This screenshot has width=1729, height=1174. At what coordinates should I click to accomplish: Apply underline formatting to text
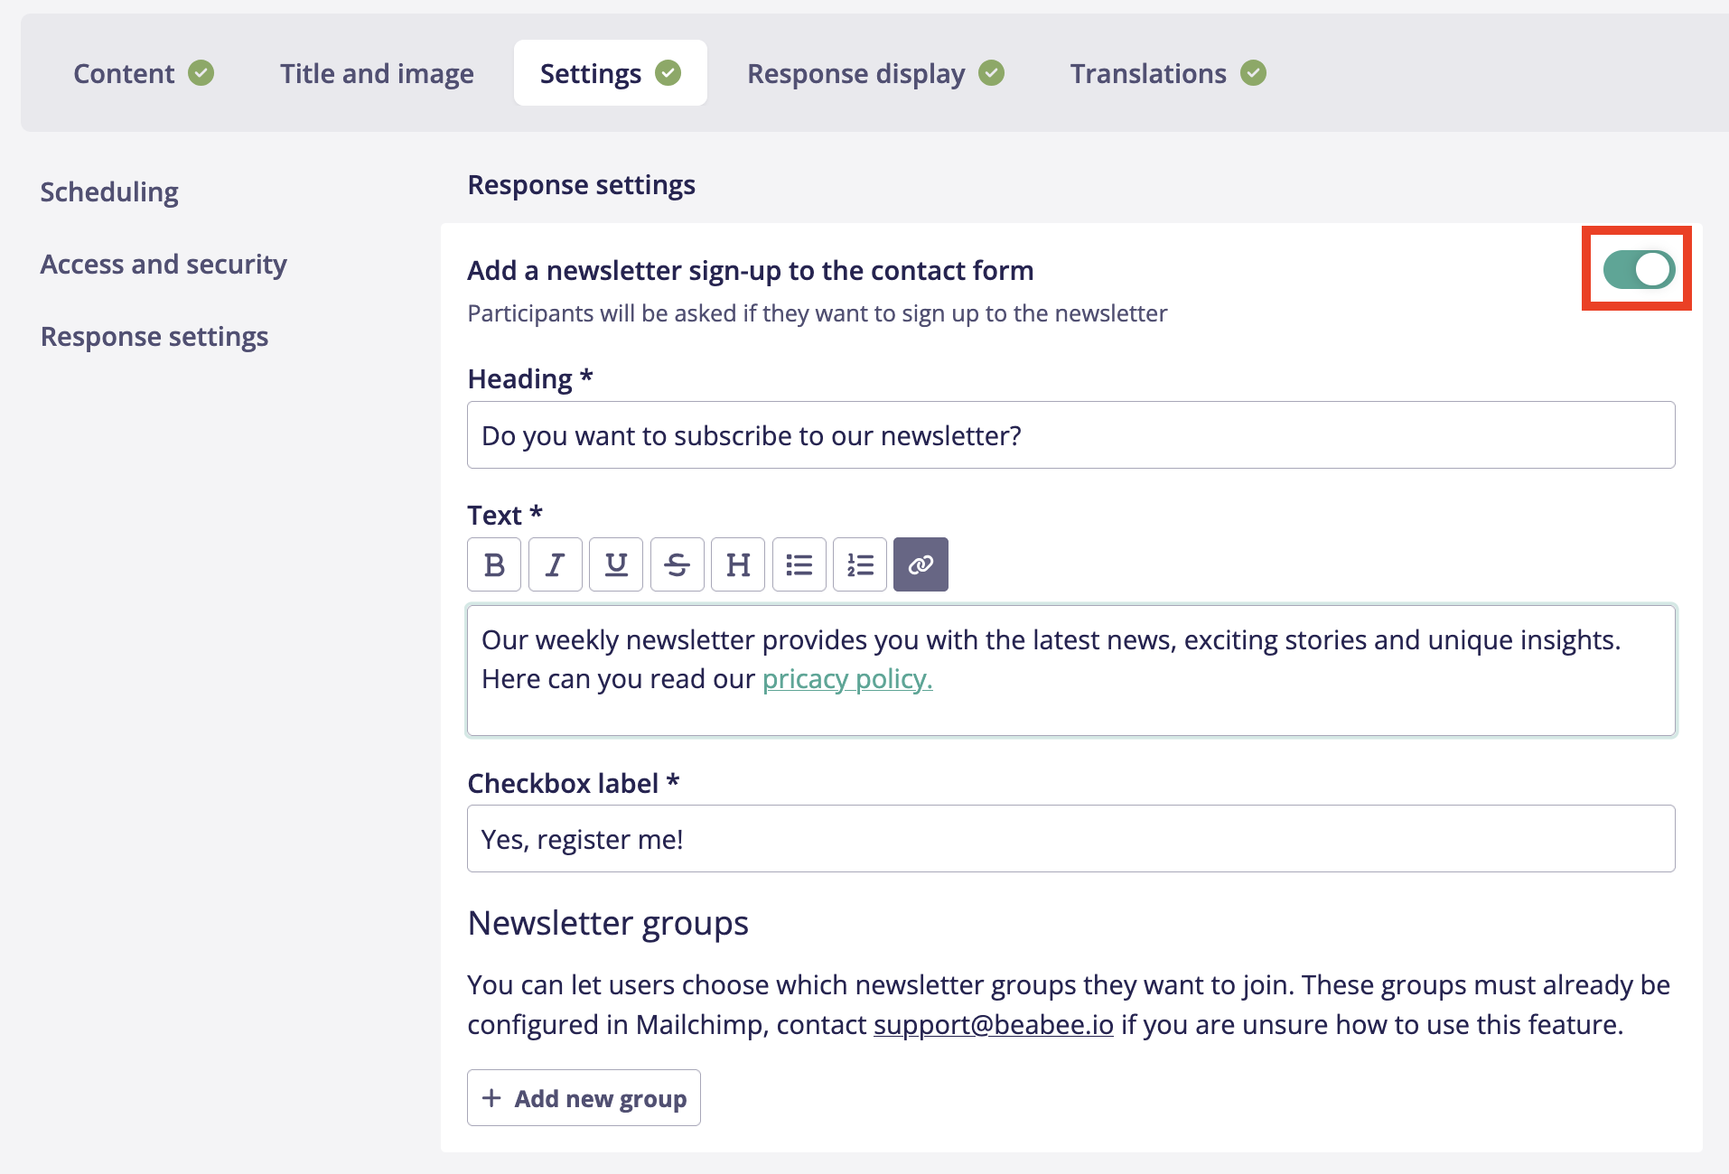point(616,564)
